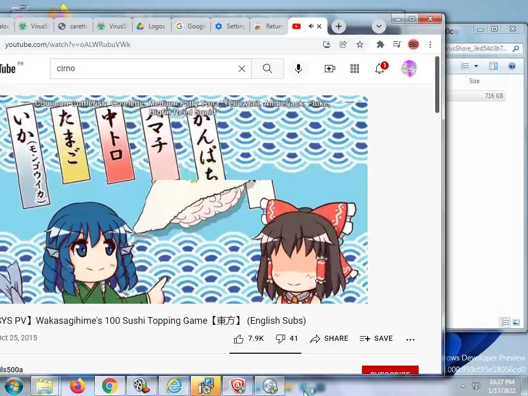Switch Explorer to details view icon
The image size is (528, 396).
click(x=505, y=322)
